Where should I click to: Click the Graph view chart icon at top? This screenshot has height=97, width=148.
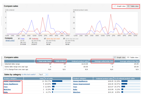click(x=115, y=6)
